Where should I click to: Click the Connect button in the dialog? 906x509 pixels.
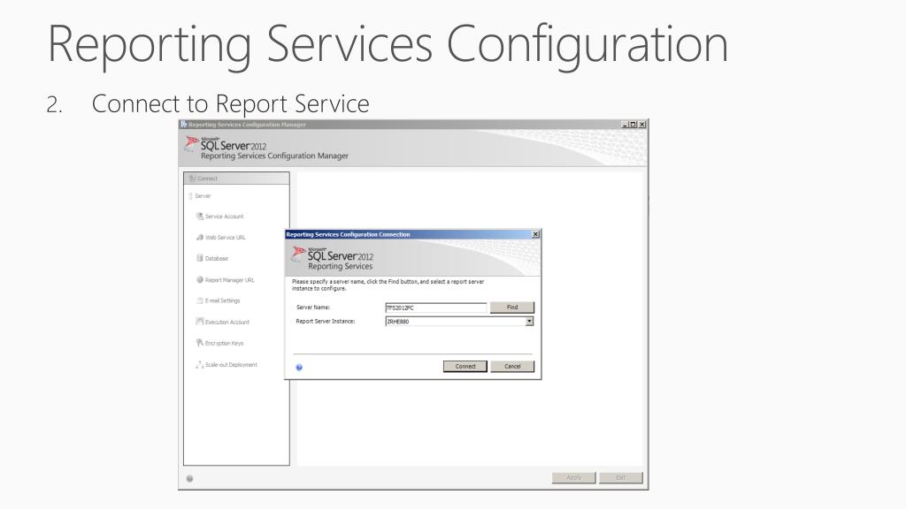click(465, 367)
